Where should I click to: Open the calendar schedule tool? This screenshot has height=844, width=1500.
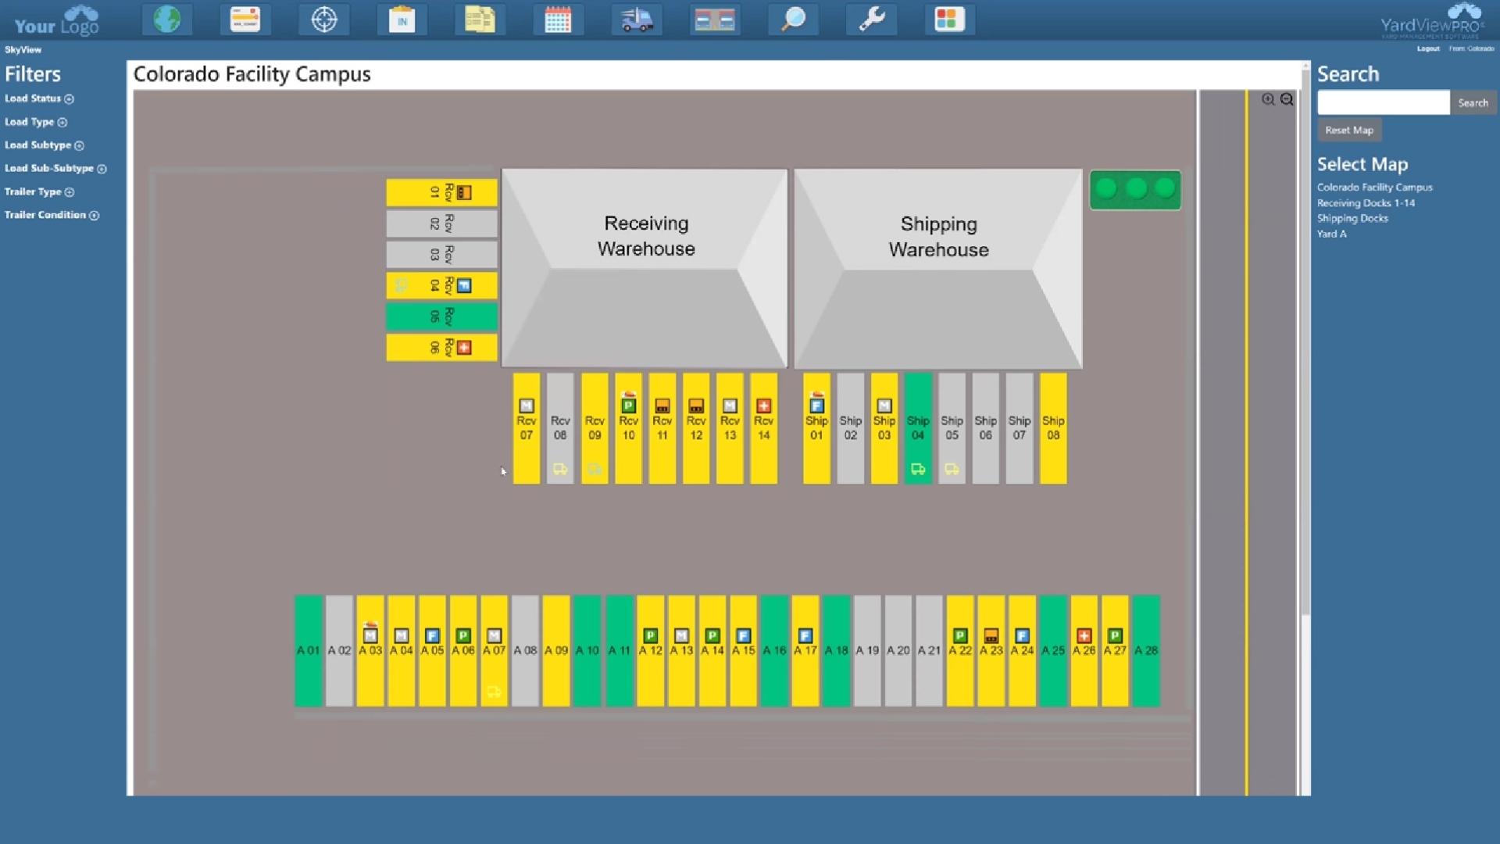[x=559, y=20]
